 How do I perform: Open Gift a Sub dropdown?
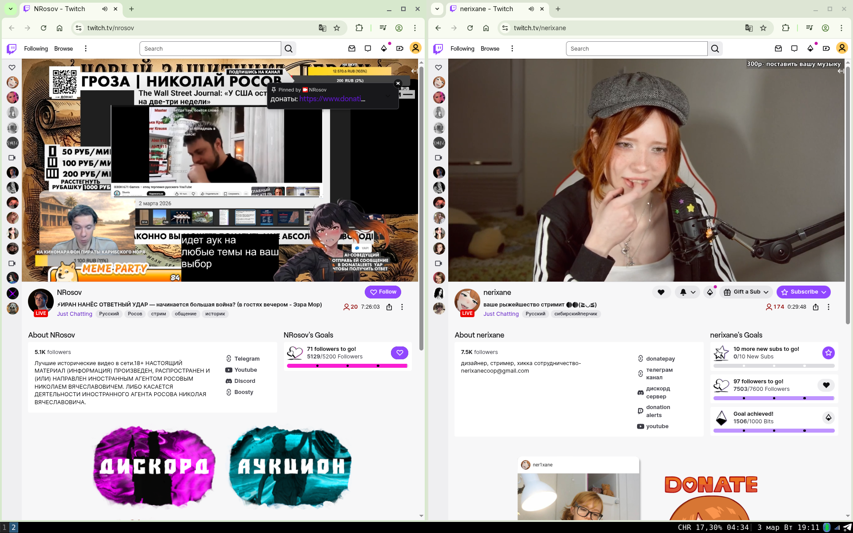(746, 292)
